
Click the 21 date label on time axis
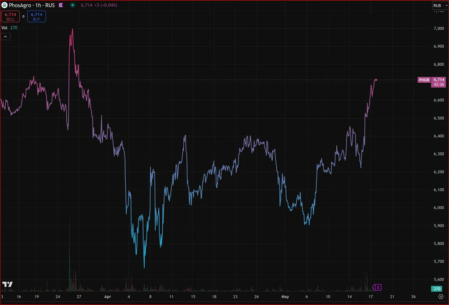(x=392, y=297)
